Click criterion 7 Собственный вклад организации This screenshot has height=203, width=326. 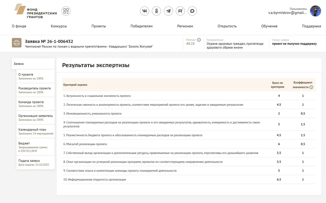click(x=161, y=153)
